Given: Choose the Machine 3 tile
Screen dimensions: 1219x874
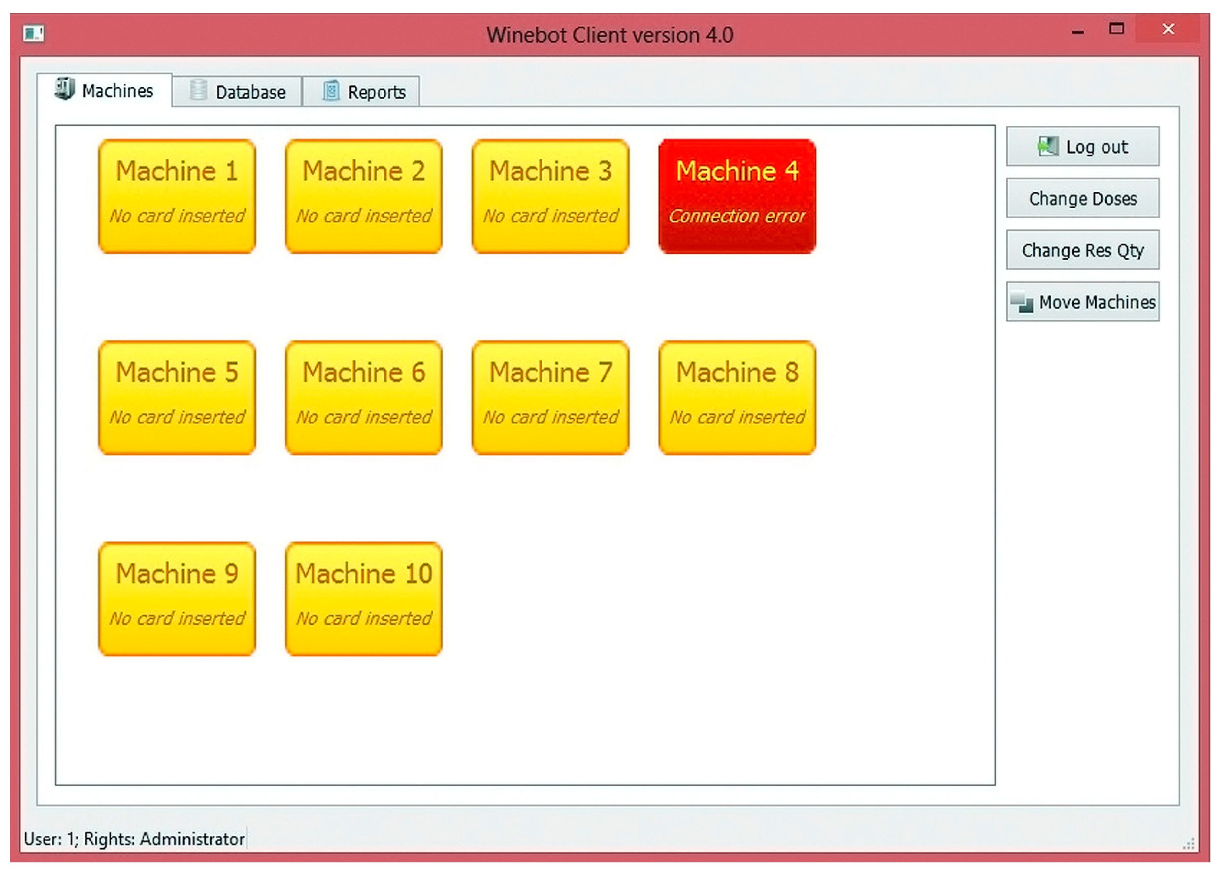Looking at the screenshot, I should (550, 196).
